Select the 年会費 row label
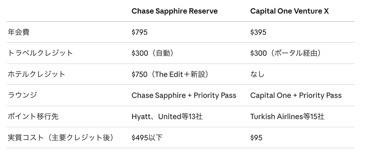 click(x=19, y=32)
